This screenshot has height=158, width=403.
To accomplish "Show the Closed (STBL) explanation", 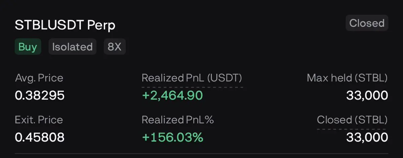I will 352,120.
